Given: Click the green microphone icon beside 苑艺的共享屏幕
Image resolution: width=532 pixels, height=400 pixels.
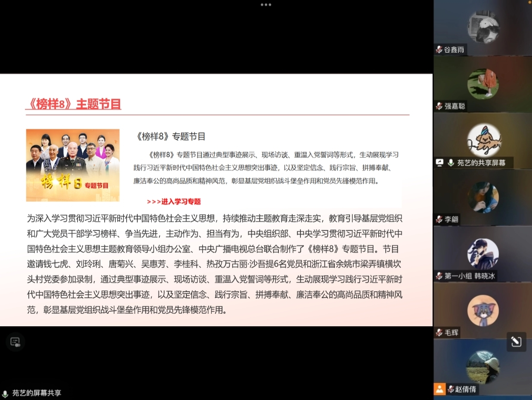Looking at the screenshot, I should (451, 162).
